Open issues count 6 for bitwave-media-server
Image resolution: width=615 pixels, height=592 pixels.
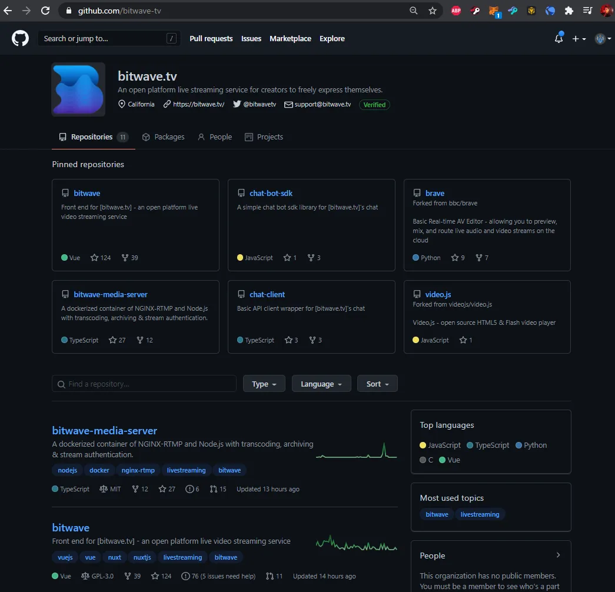pos(192,489)
